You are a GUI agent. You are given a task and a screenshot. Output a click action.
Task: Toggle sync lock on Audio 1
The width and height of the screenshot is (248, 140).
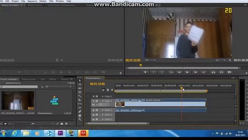pyautogui.click(x=97, y=110)
